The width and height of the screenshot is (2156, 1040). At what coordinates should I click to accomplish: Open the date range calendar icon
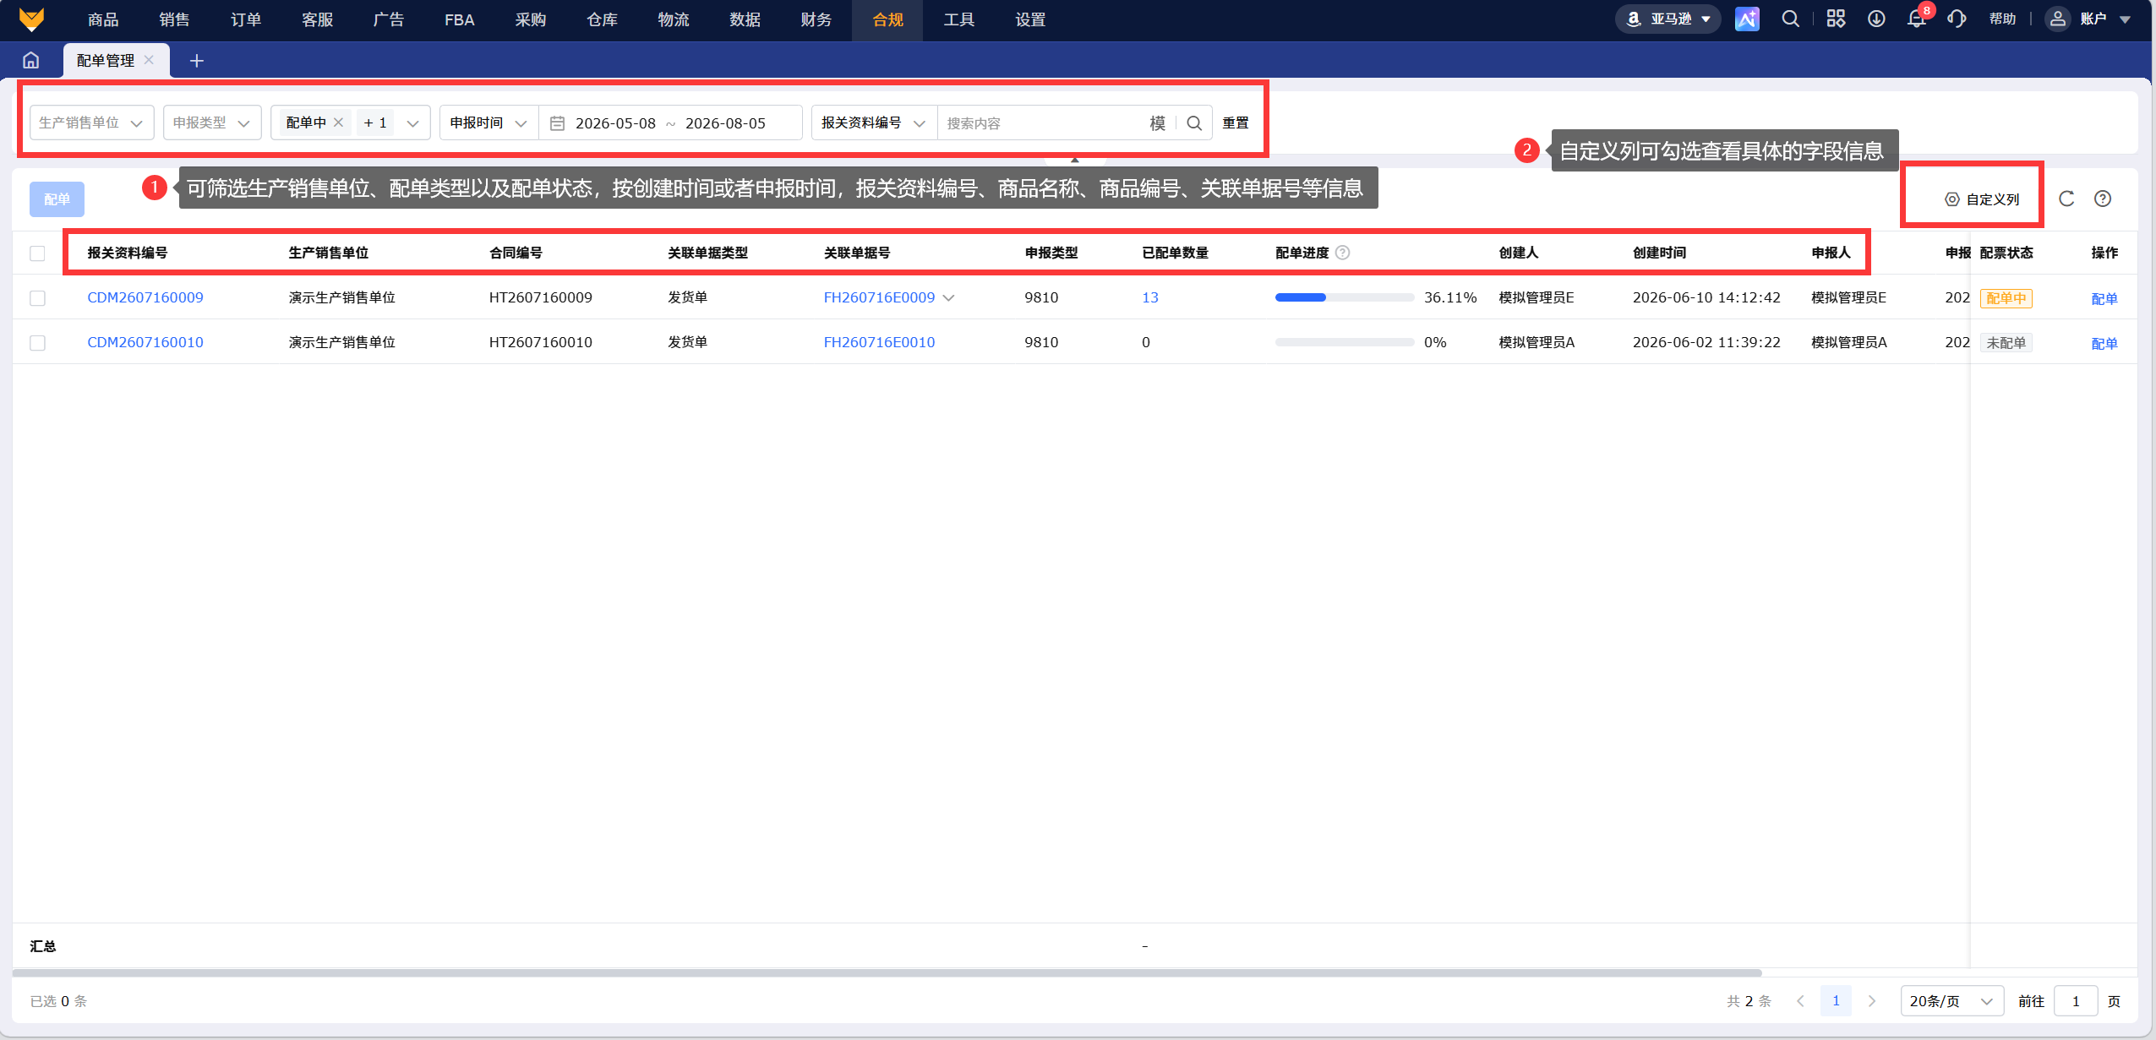pos(557,123)
